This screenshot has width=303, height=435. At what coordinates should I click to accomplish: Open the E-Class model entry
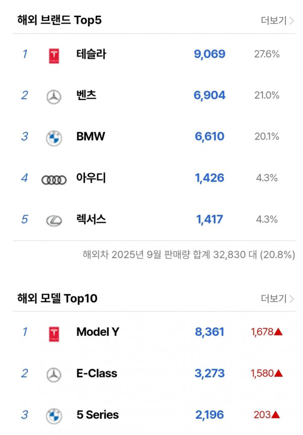point(97,373)
